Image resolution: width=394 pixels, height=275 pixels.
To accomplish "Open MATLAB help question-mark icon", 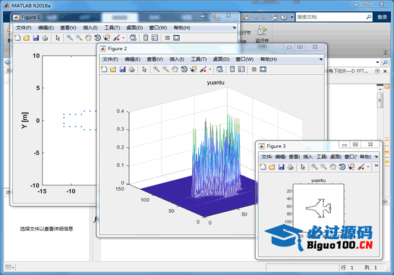I will (x=284, y=17).
